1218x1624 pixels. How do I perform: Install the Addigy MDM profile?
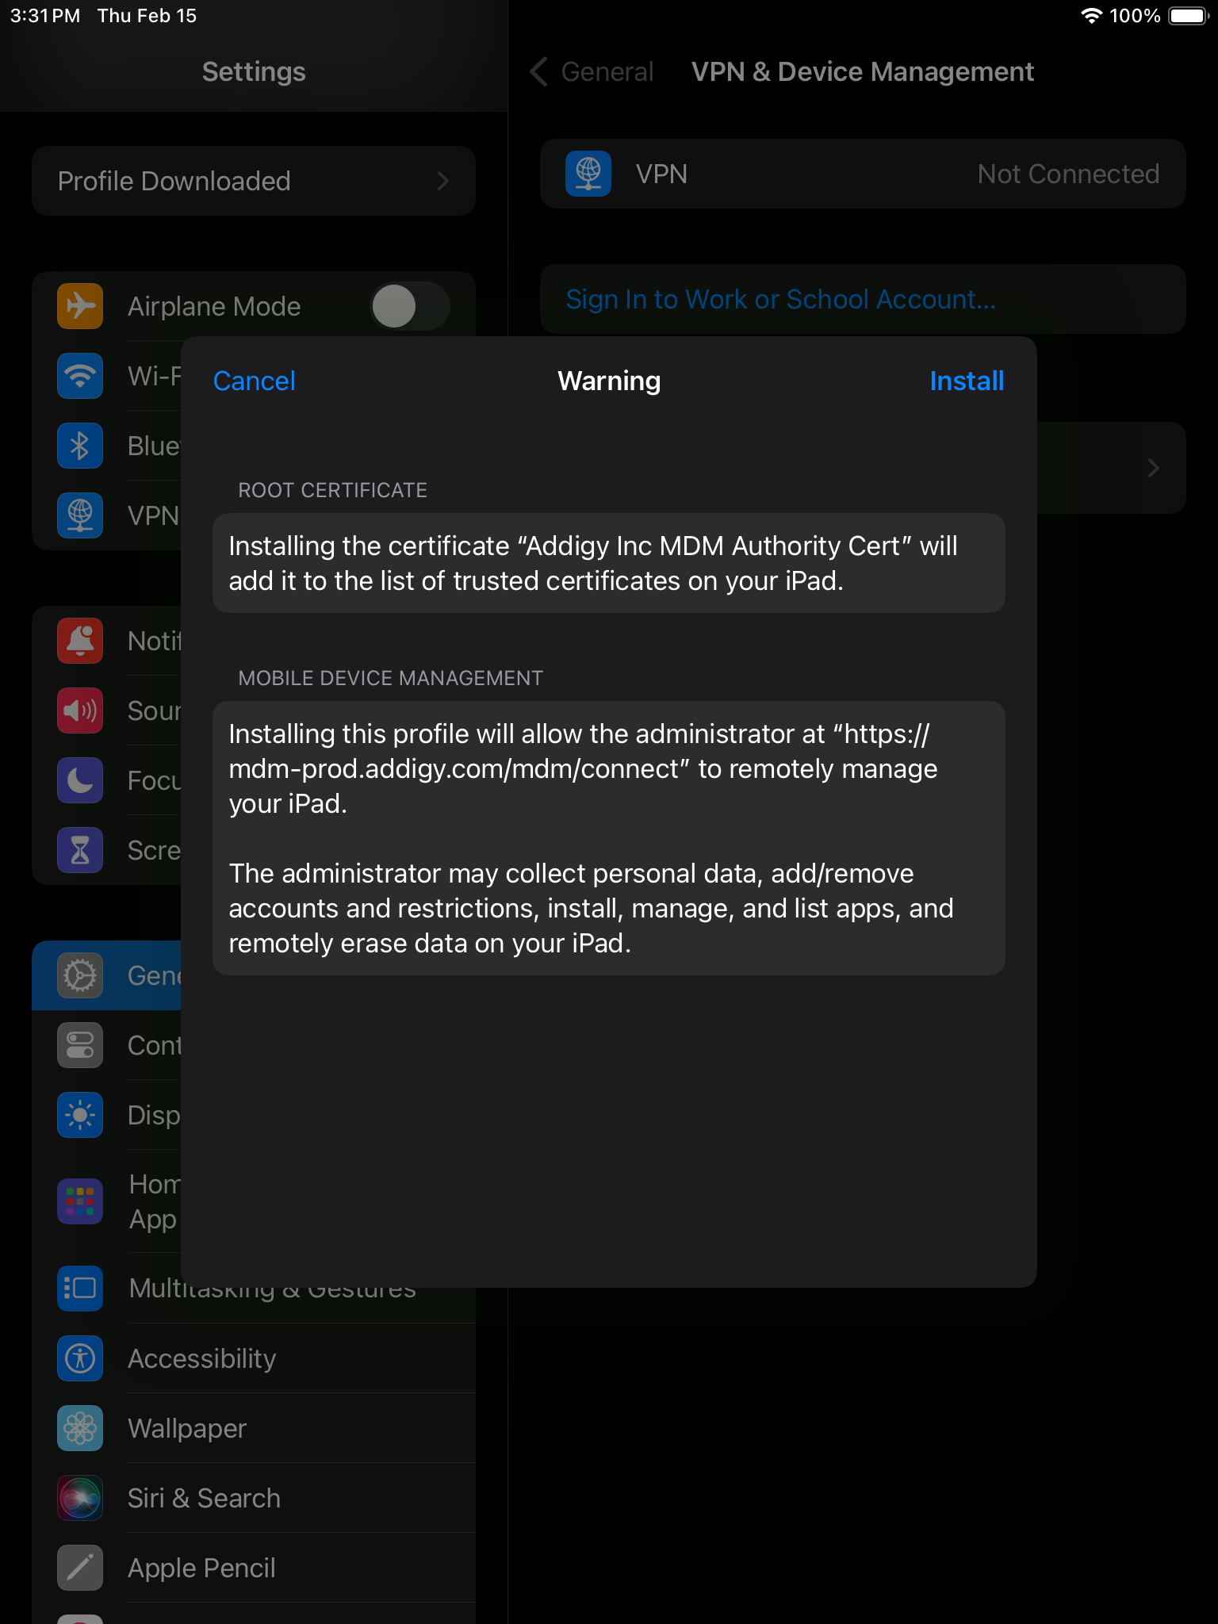click(967, 381)
